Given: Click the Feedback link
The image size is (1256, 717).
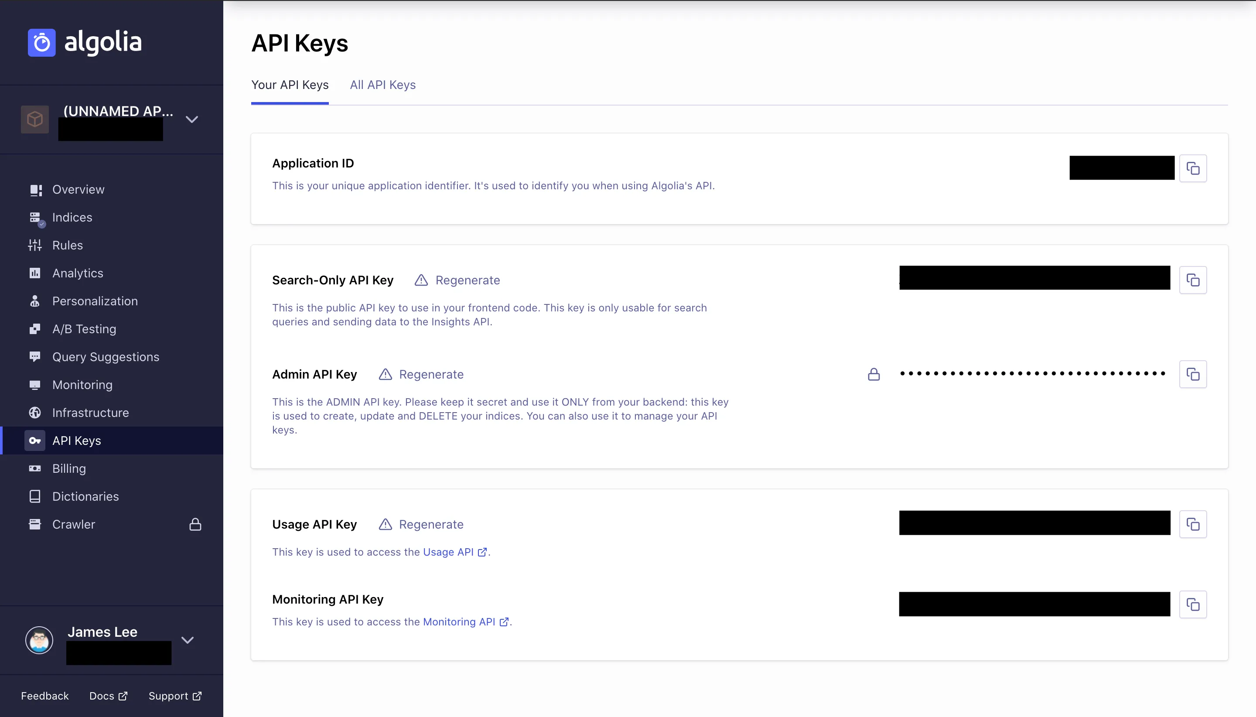Looking at the screenshot, I should tap(45, 696).
